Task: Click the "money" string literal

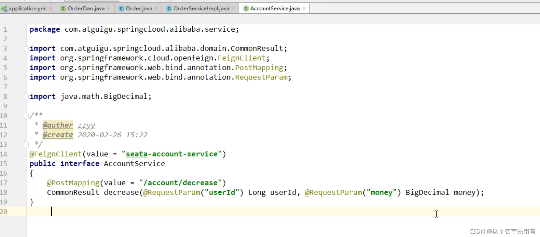Action: (x=382, y=192)
